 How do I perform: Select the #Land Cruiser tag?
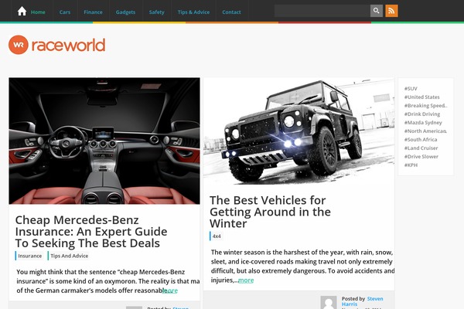click(421, 148)
